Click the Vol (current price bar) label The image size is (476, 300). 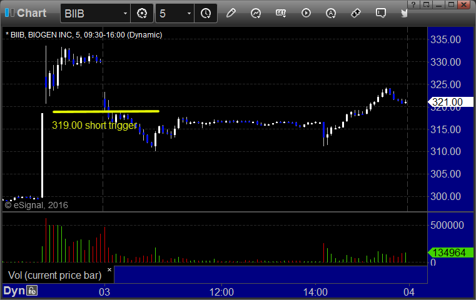point(54,275)
